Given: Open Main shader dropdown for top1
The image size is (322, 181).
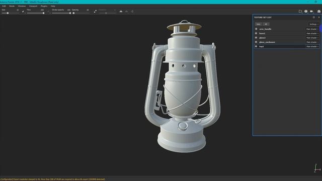Looking at the screenshot, I should pyautogui.click(x=312, y=47).
